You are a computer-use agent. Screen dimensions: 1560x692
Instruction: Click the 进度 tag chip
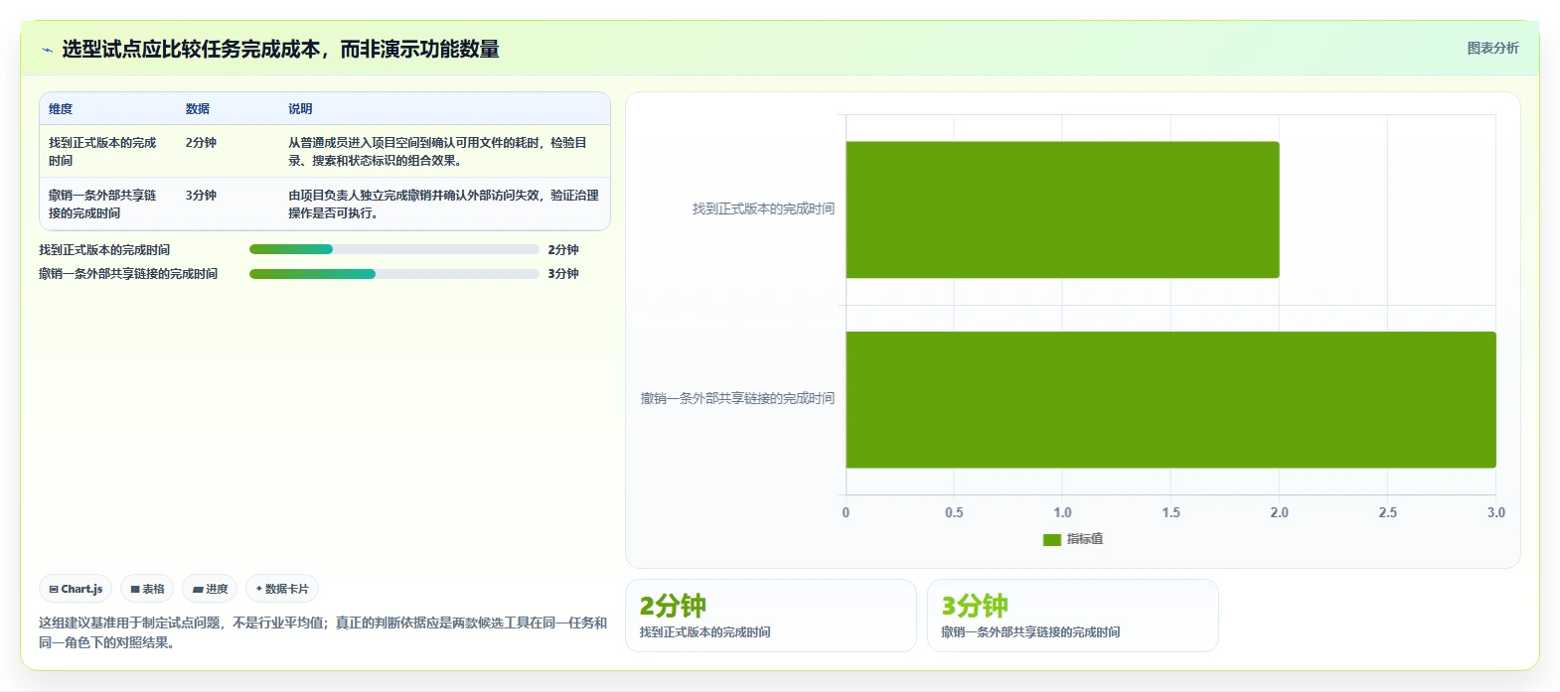point(210,589)
